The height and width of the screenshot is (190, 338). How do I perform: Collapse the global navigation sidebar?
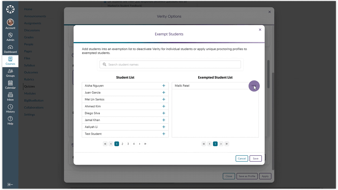[10, 184]
